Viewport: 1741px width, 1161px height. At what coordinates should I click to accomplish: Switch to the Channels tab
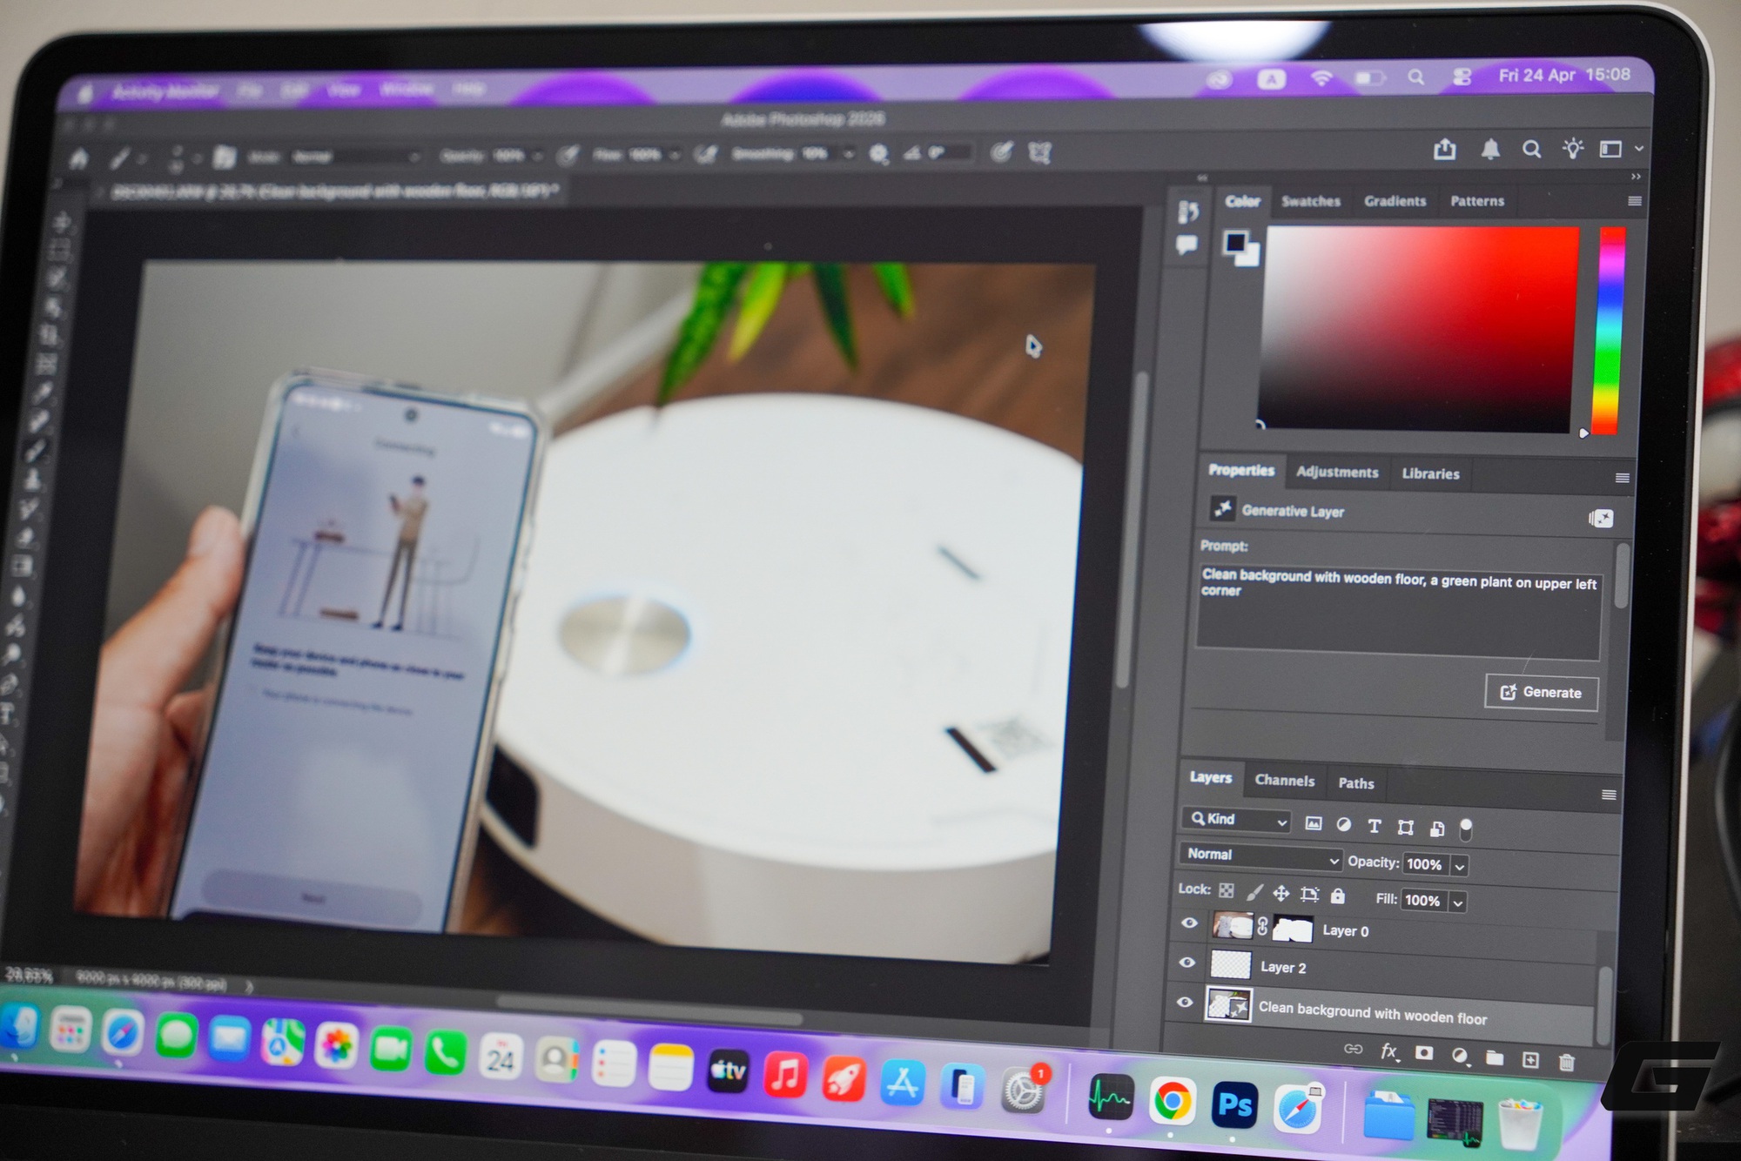pos(1284,781)
